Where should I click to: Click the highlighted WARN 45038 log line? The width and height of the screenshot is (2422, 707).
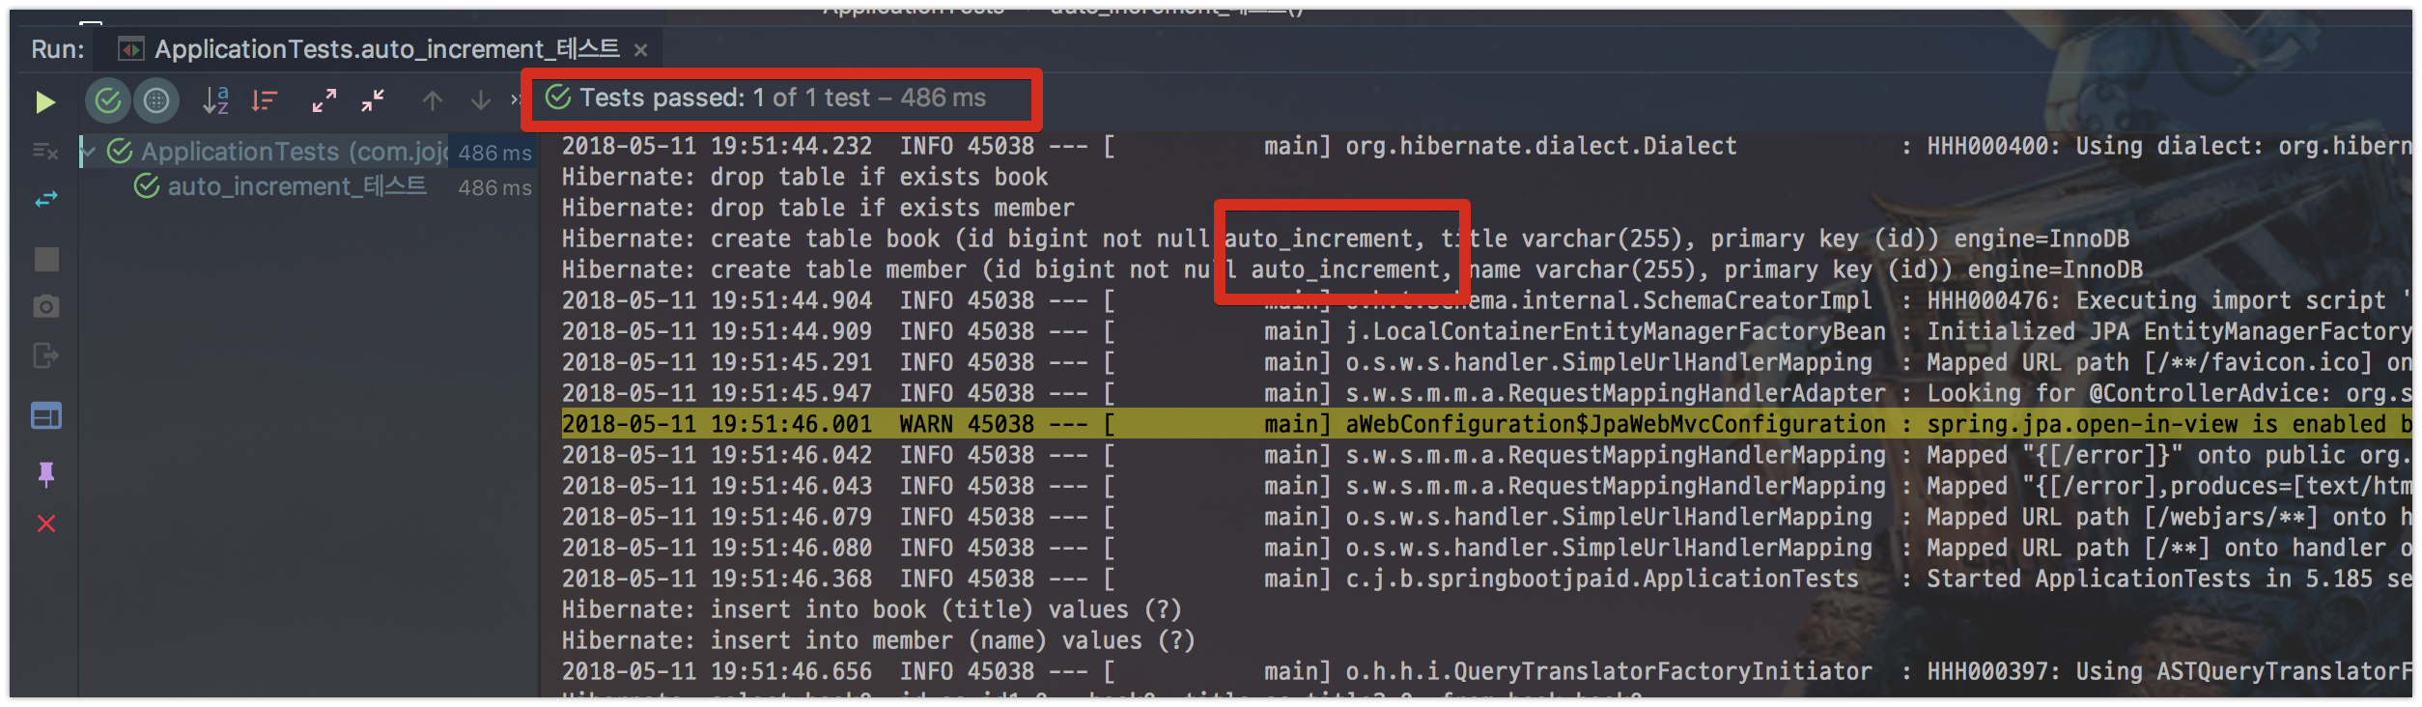pyautogui.click(x=1487, y=424)
